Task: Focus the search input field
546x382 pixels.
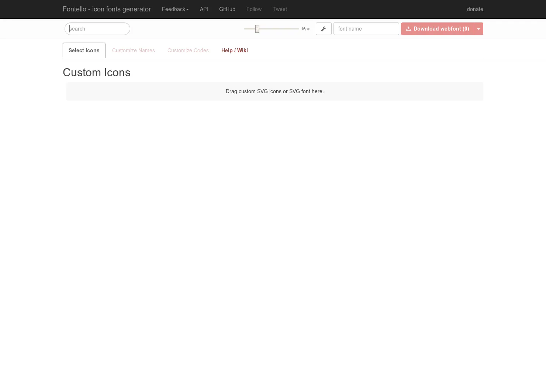Action: pyautogui.click(x=97, y=29)
